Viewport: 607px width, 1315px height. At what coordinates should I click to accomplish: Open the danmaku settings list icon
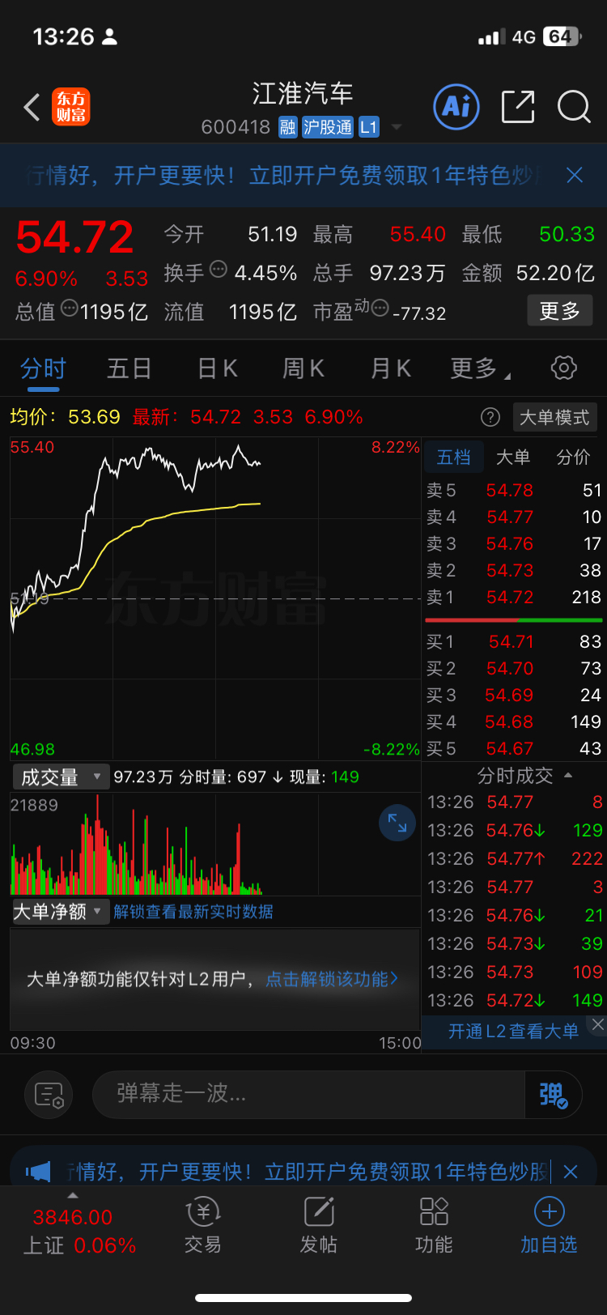click(x=49, y=1095)
